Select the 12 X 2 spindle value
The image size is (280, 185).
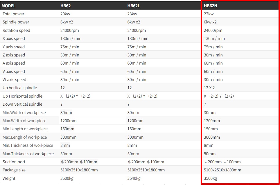[x=209, y=88]
